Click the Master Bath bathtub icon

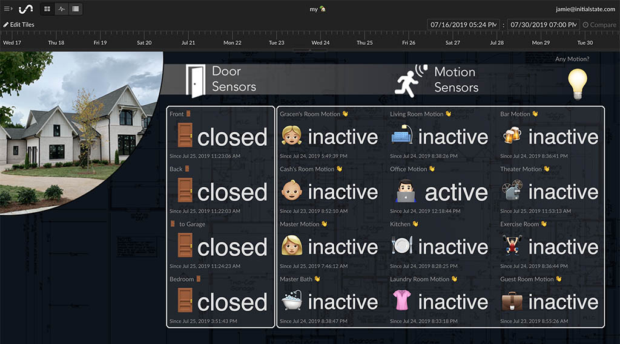(291, 301)
